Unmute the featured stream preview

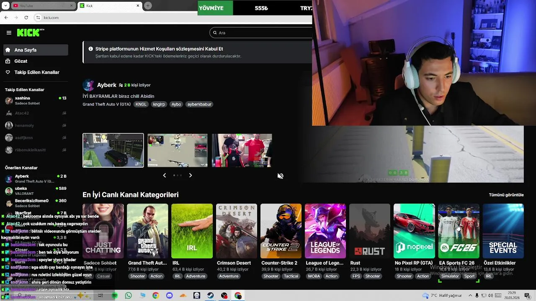(281, 176)
